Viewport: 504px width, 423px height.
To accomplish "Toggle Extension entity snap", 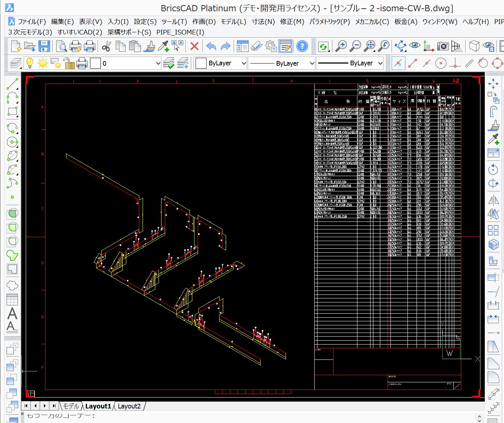I will coord(398,63).
